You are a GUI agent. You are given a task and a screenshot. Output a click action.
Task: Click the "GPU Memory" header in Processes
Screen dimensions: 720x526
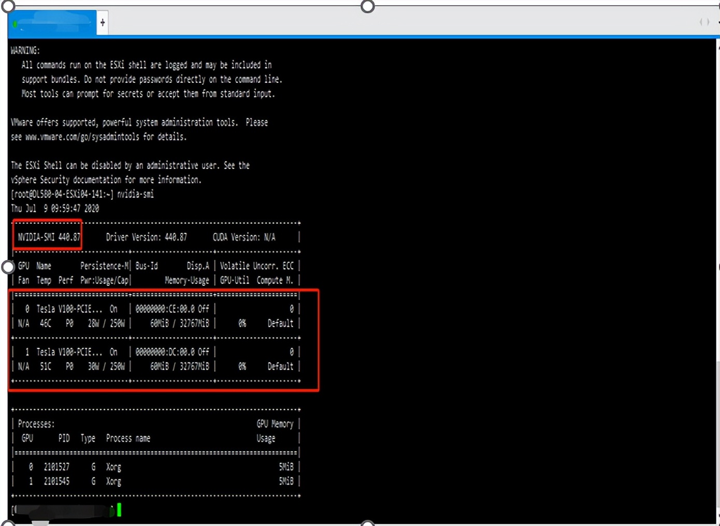[275, 424]
